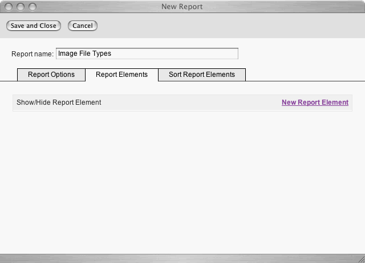365x263 pixels.
Task: Focus the Report name text field
Action: pos(147,54)
